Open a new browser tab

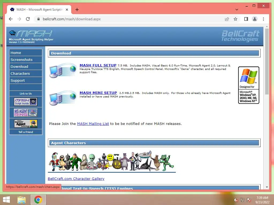coord(77,10)
